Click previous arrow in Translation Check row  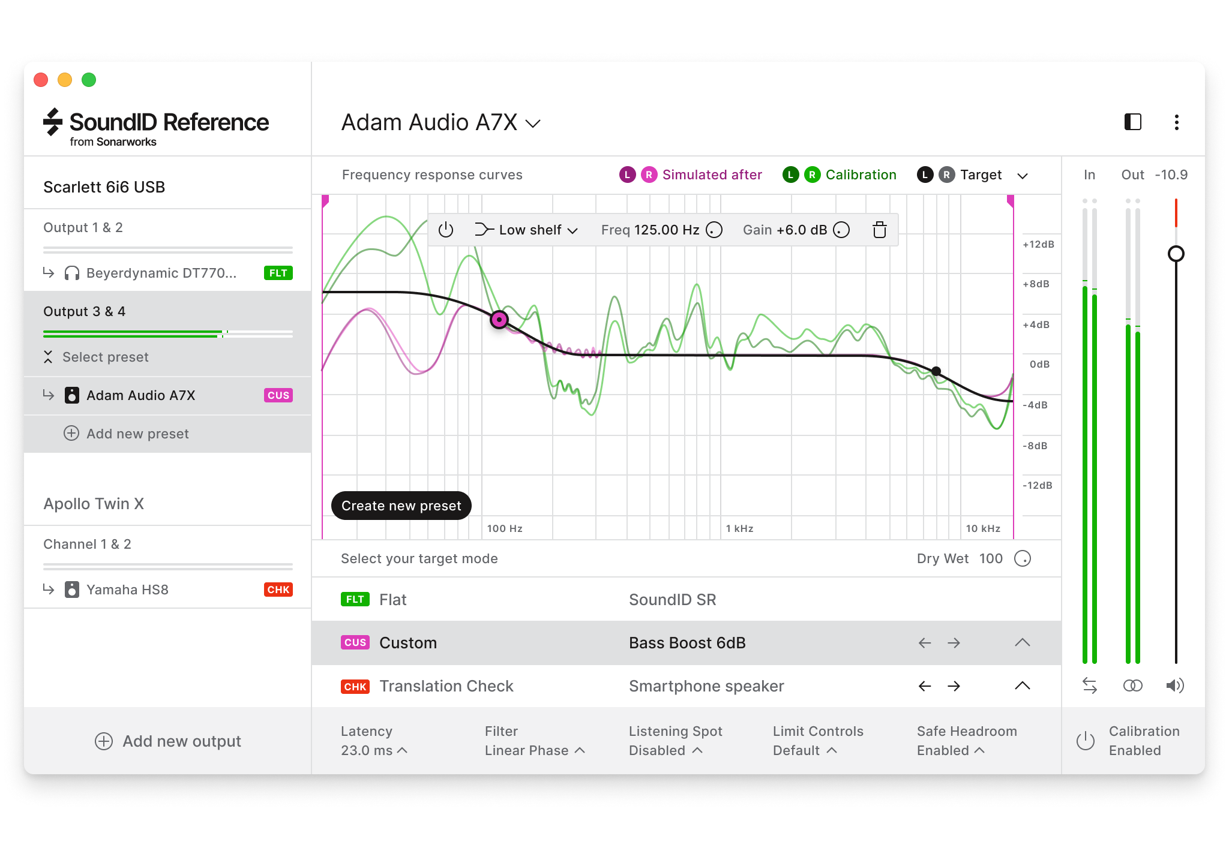coord(925,686)
